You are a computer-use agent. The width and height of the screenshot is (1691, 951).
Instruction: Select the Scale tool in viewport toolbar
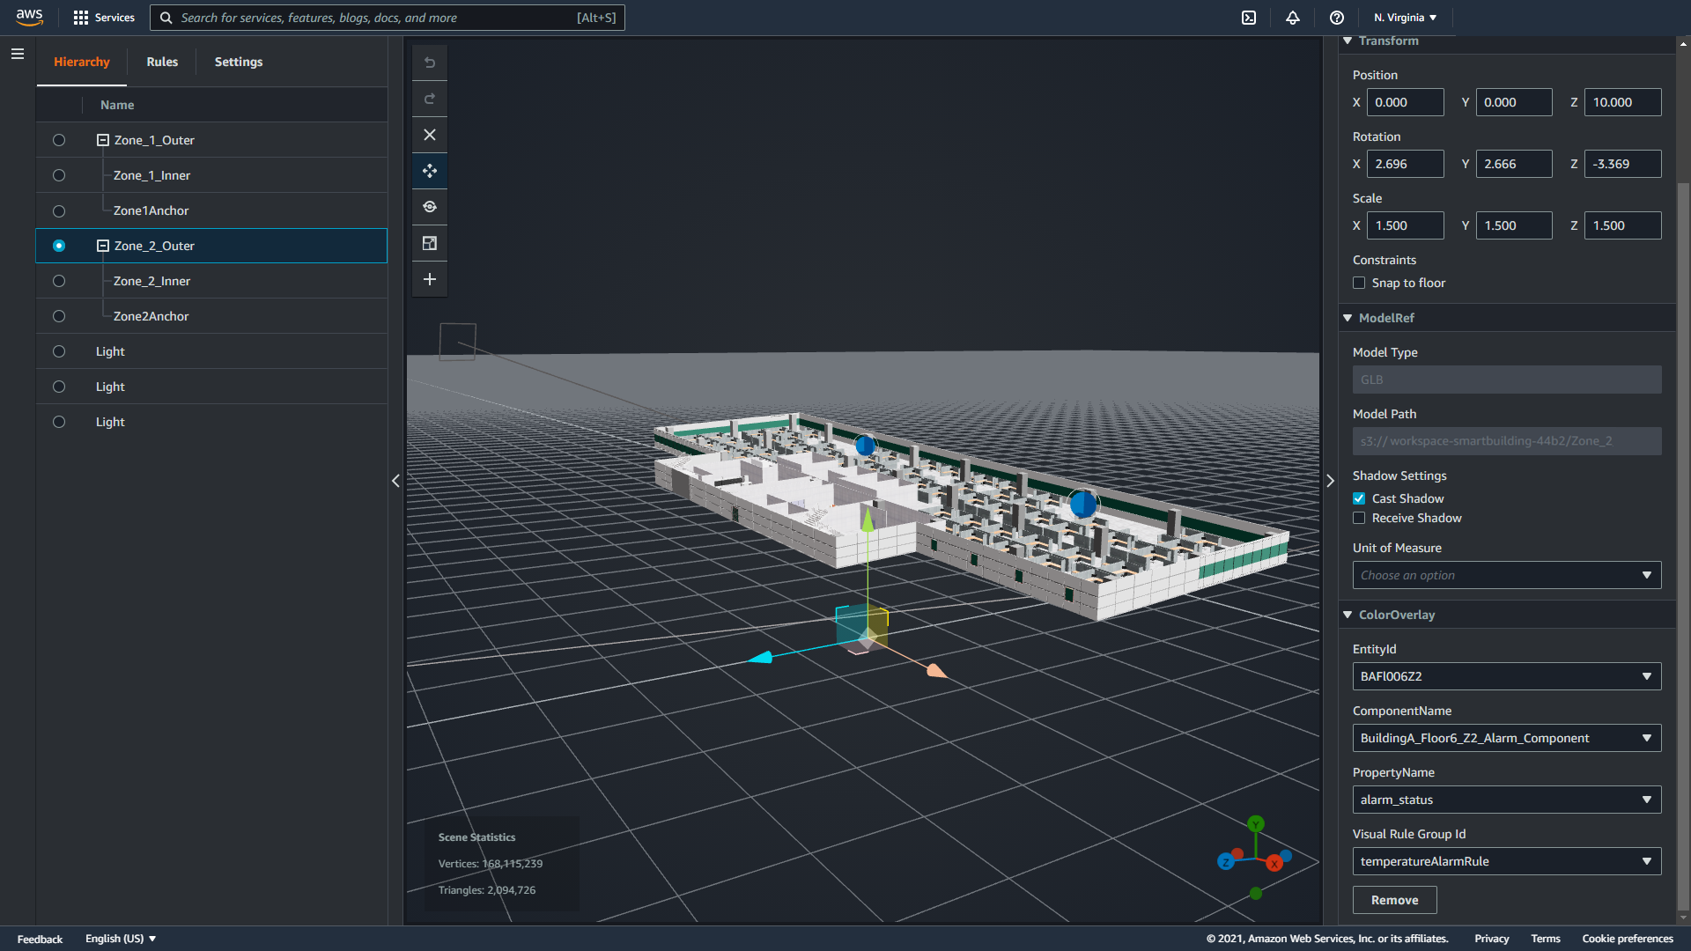point(430,243)
